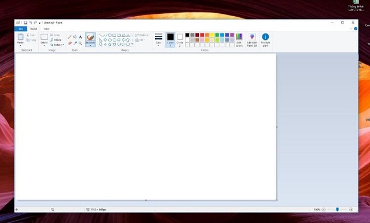This screenshot has height=223, width=370.
Task: Select Color 2 as the active color
Action: pos(180,40)
